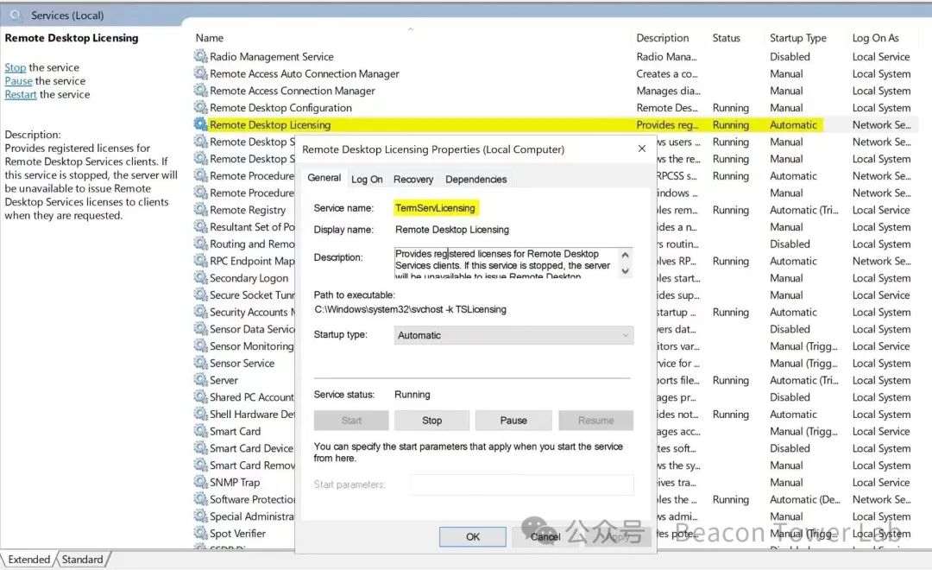Open the Recovery tab

coord(413,179)
